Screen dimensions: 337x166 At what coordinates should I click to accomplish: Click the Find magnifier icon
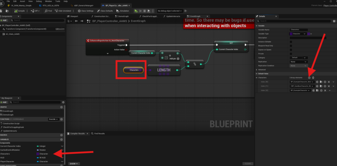(x=45, y=11)
